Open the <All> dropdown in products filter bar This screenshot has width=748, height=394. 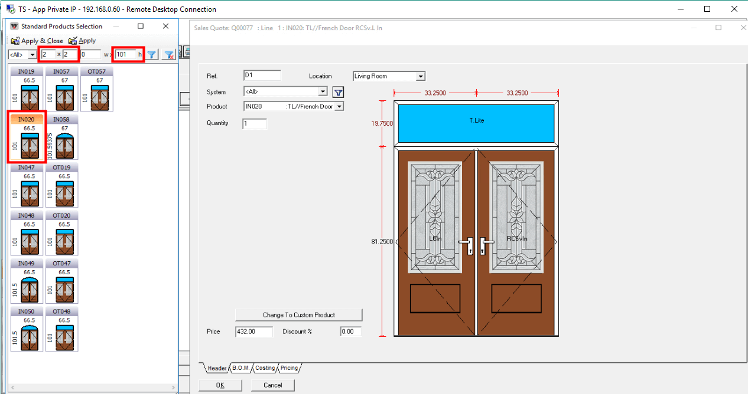pos(32,55)
